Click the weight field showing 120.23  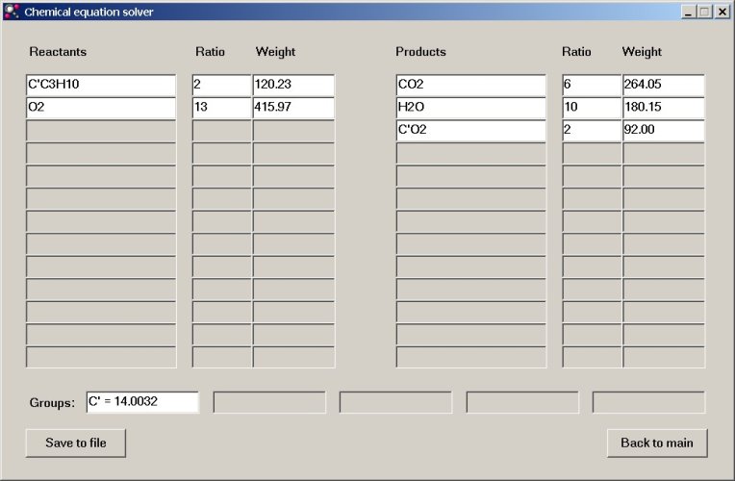293,85
